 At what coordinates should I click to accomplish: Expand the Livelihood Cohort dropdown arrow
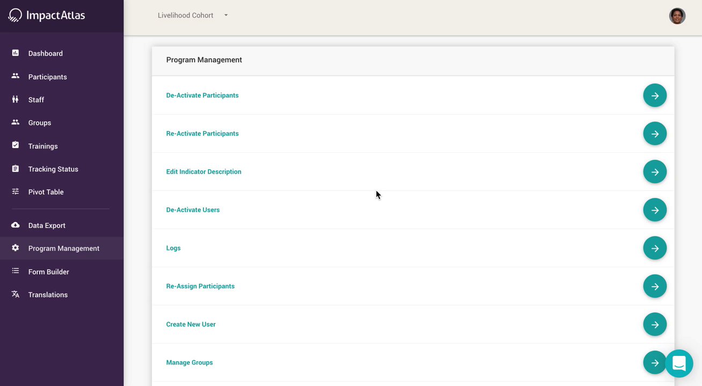pyautogui.click(x=226, y=16)
